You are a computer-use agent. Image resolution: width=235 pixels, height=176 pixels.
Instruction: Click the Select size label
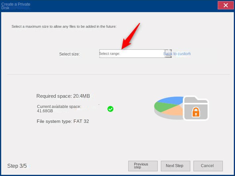point(70,54)
